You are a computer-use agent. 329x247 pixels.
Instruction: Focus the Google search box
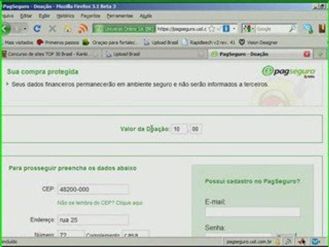[272, 29]
